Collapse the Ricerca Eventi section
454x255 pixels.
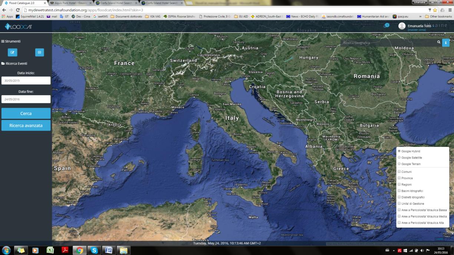click(x=14, y=63)
